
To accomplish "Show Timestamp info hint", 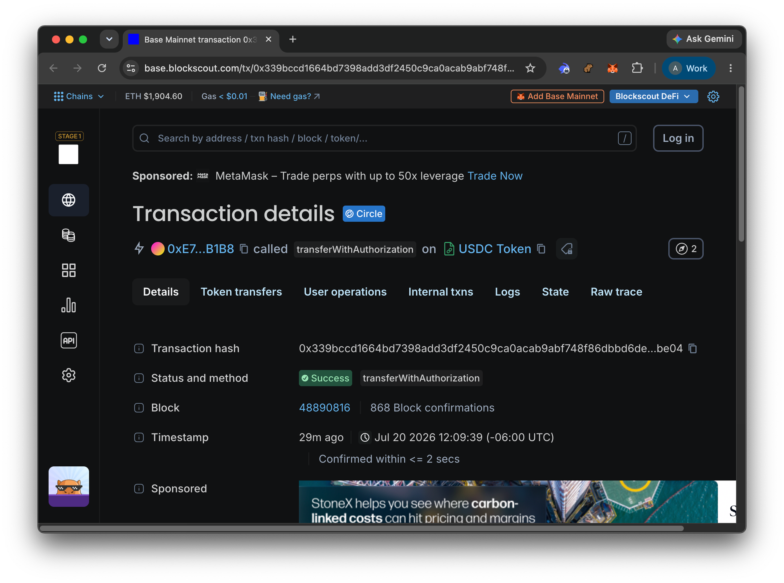I will pos(139,437).
